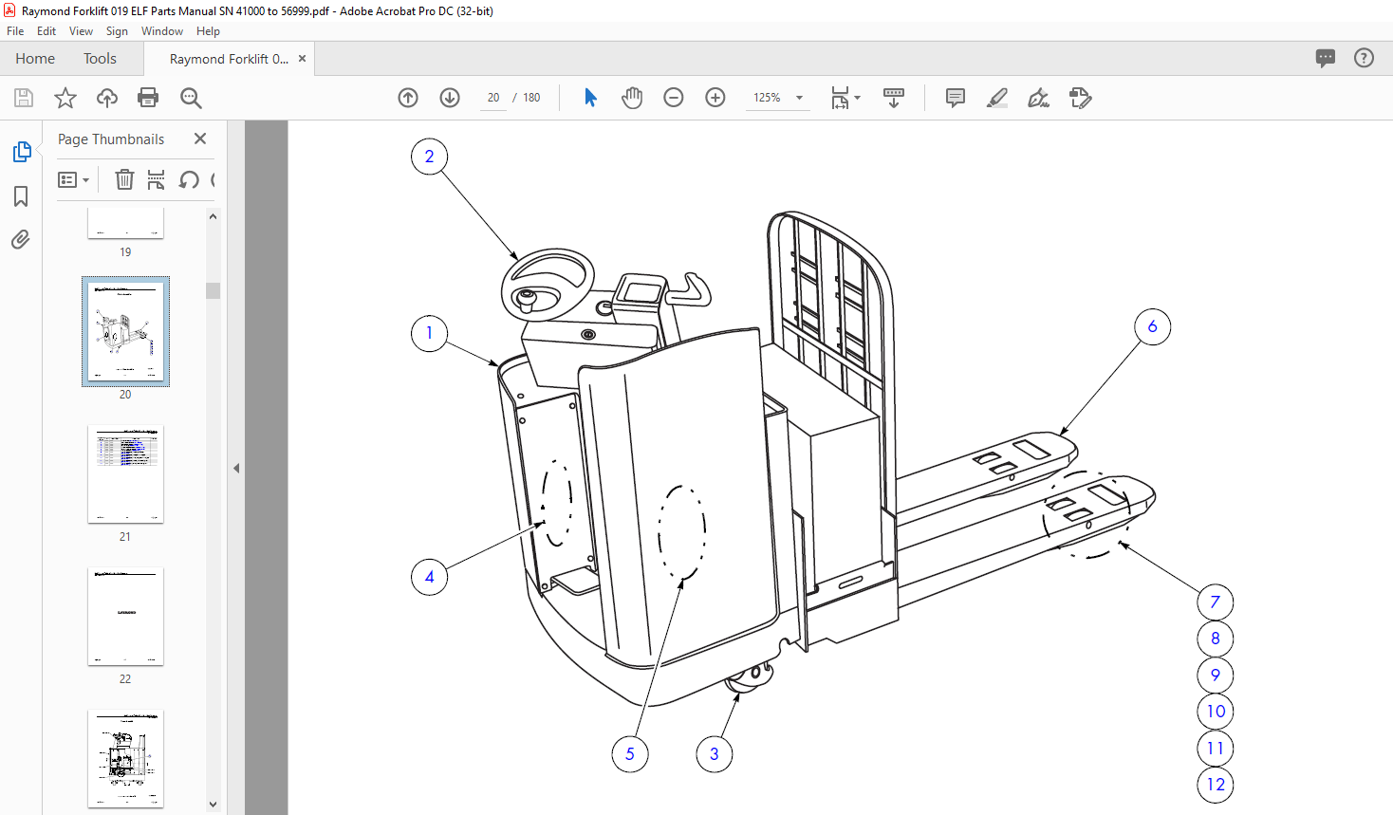Delete selected page with trash icon
Screen dimensions: 1393x815
click(x=124, y=179)
